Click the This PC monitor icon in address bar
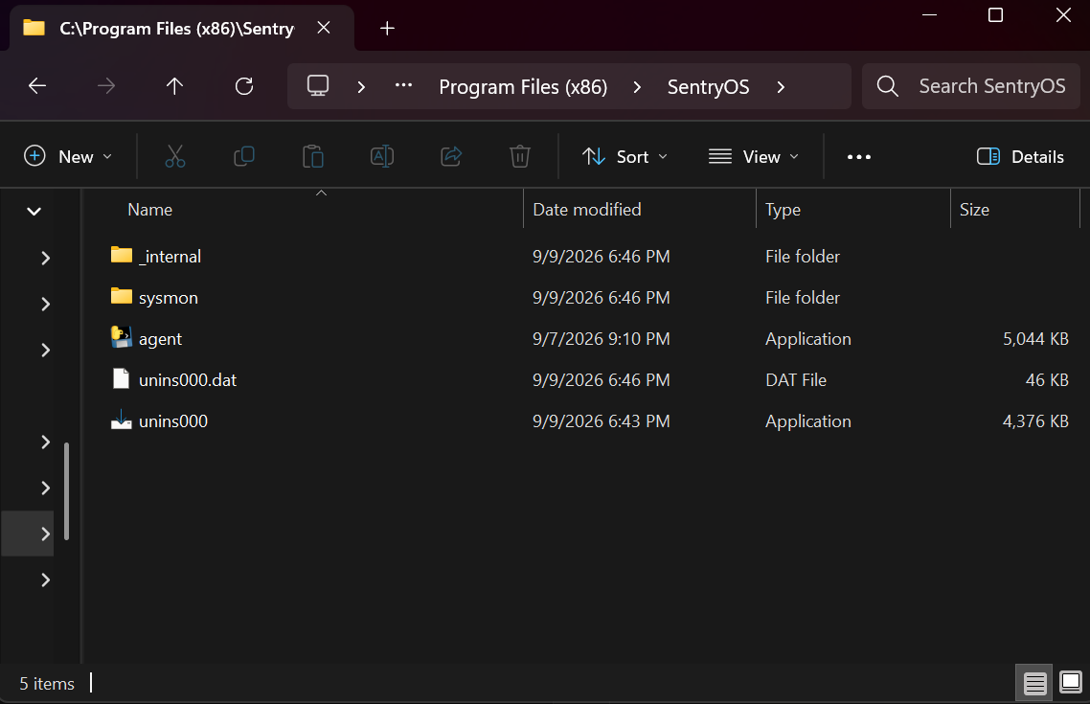Image resolution: width=1090 pixels, height=704 pixels. [318, 86]
